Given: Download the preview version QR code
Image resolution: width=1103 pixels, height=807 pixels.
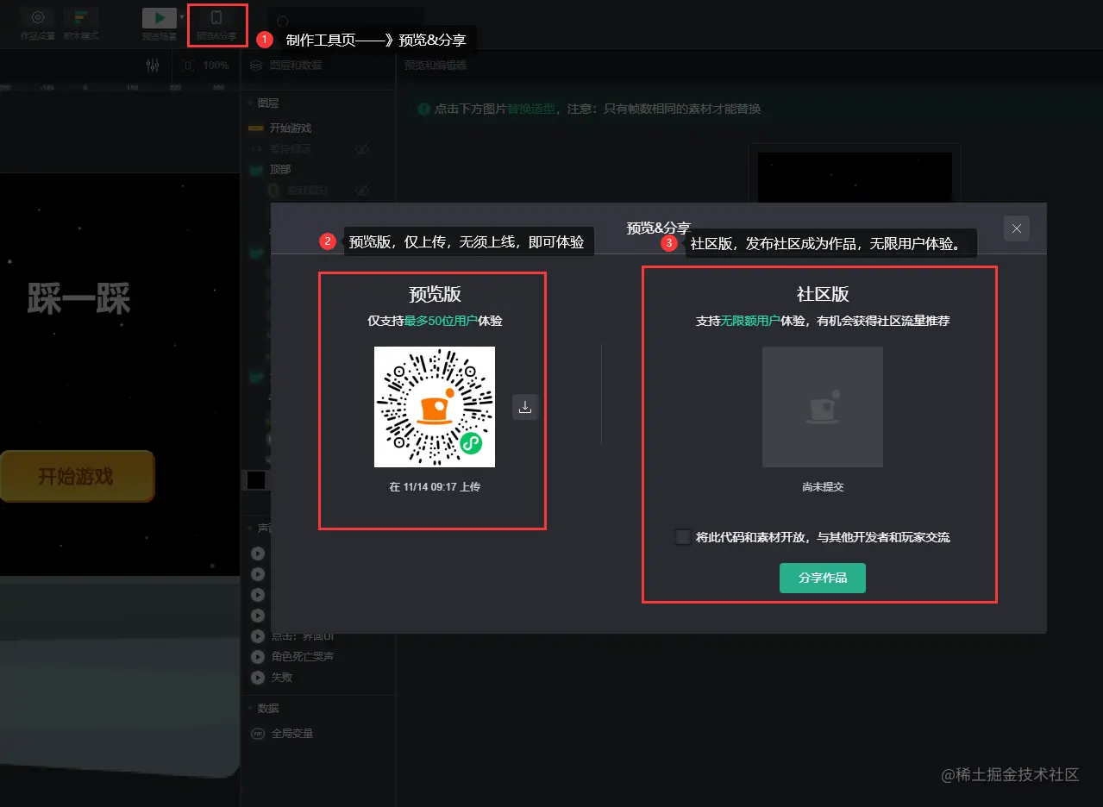Looking at the screenshot, I should (x=525, y=407).
